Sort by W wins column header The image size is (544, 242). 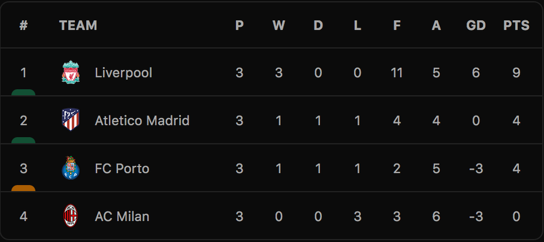point(279,25)
